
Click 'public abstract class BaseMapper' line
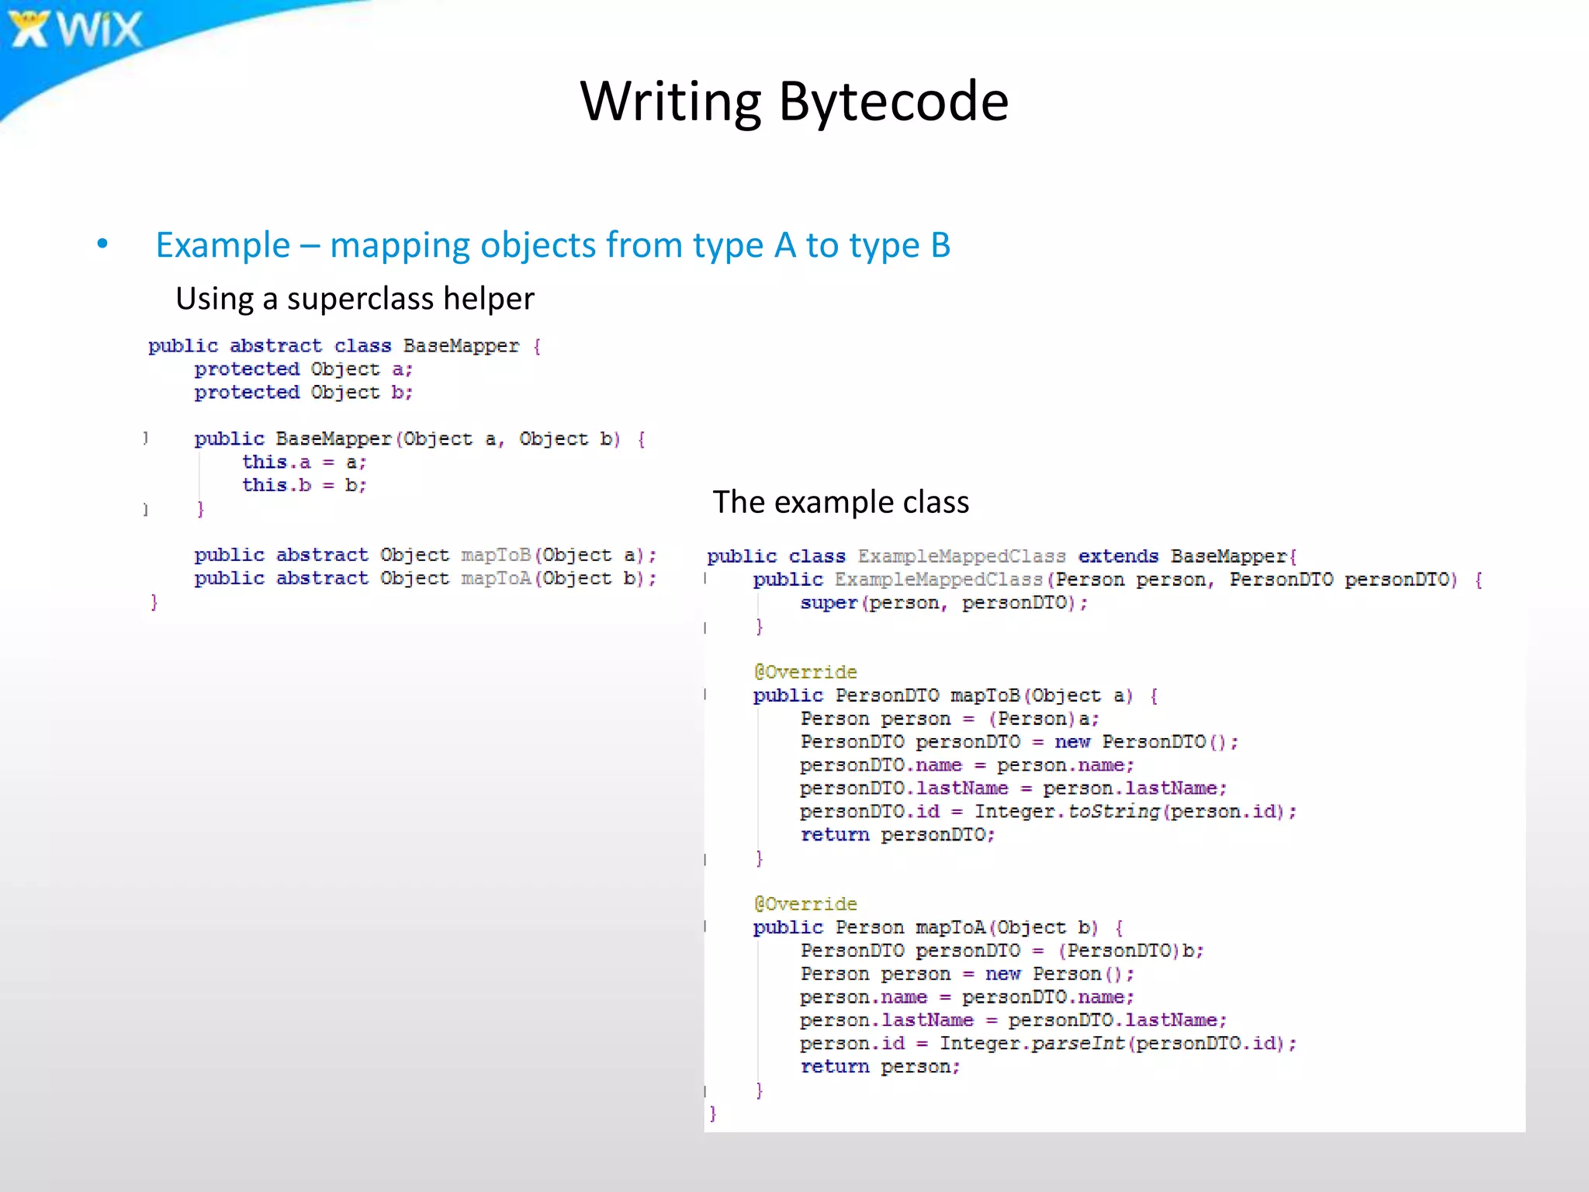coord(344,346)
